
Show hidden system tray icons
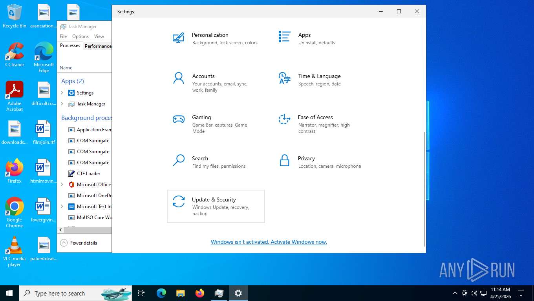[x=455, y=293]
